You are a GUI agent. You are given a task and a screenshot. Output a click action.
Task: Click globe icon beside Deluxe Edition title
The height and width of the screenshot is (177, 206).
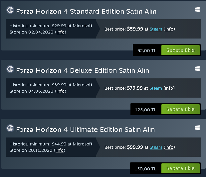(10, 69)
